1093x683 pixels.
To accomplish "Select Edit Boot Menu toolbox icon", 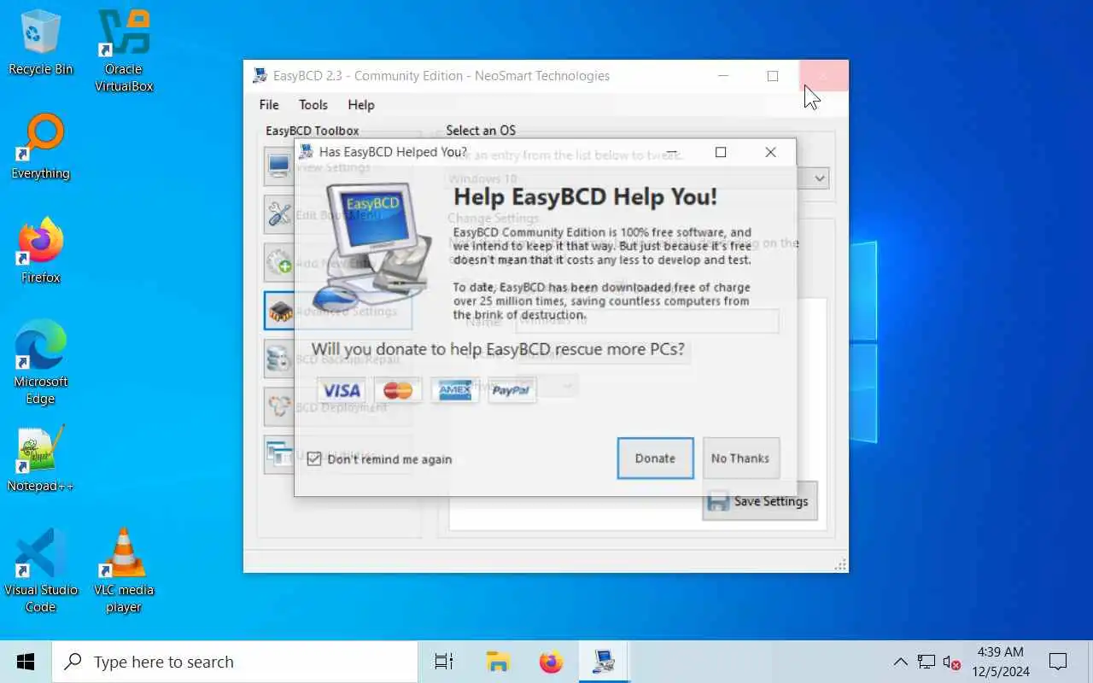I will click(279, 214).
